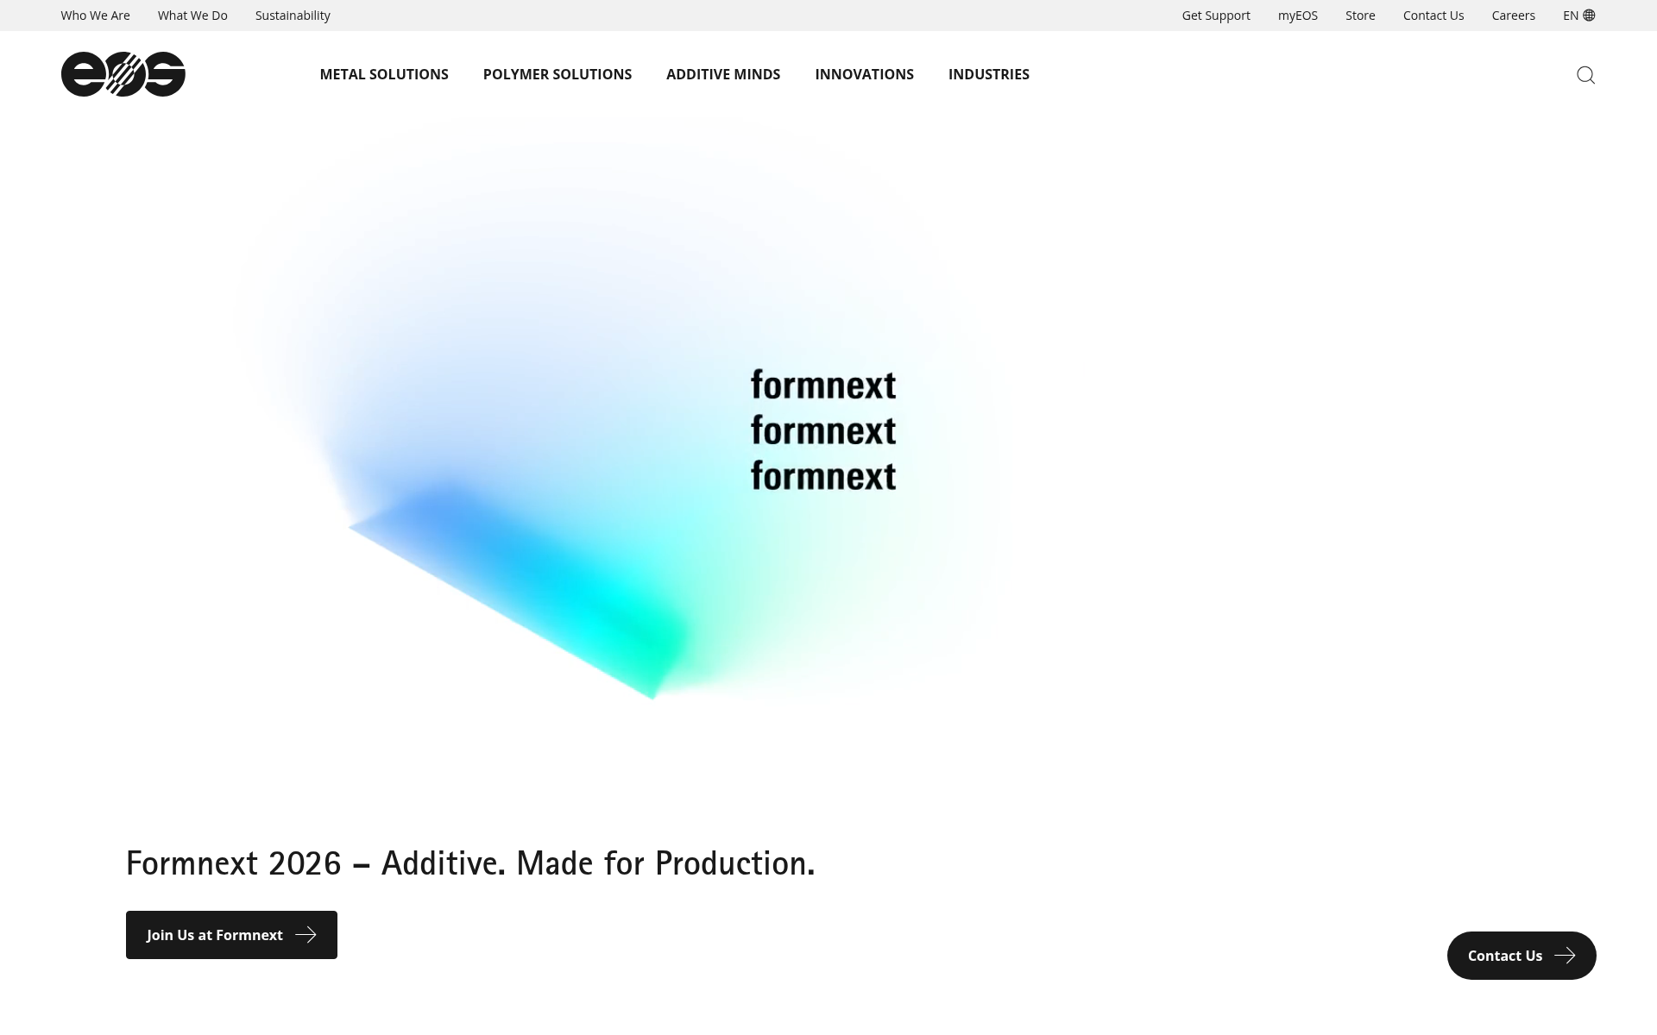The height and width of the screenshot is (1035, 1657).
Task: Visit the Store link
Action: [1360, 16]
